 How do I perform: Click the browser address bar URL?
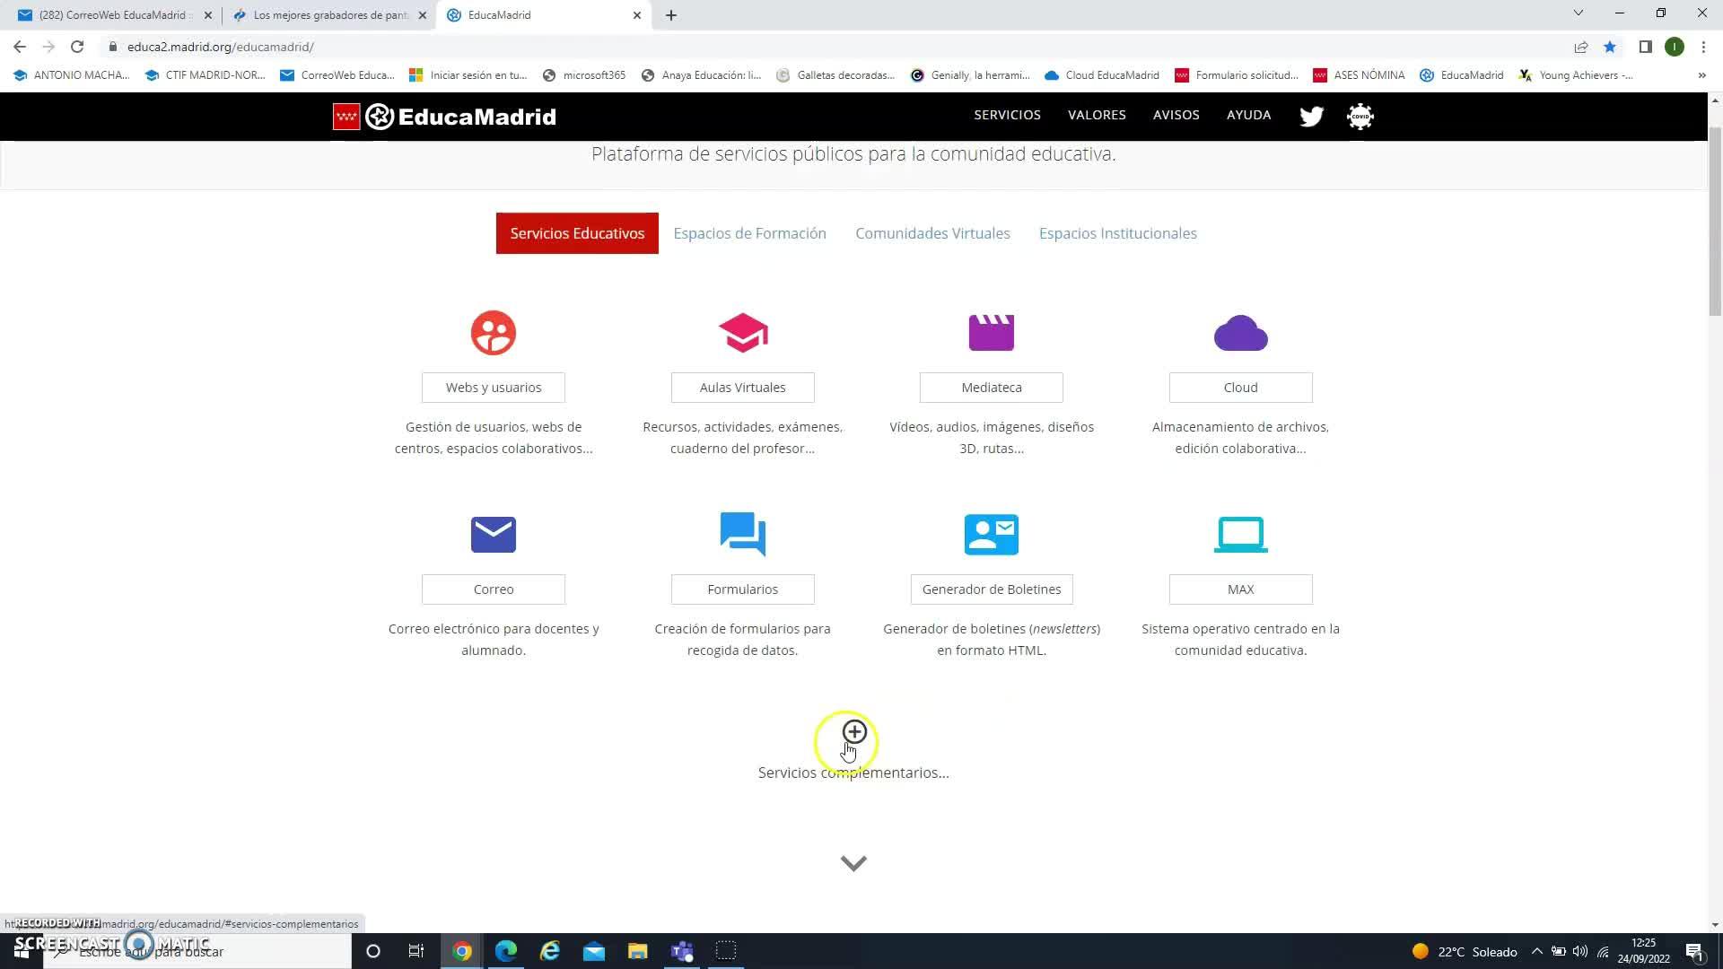coord(220,47)
